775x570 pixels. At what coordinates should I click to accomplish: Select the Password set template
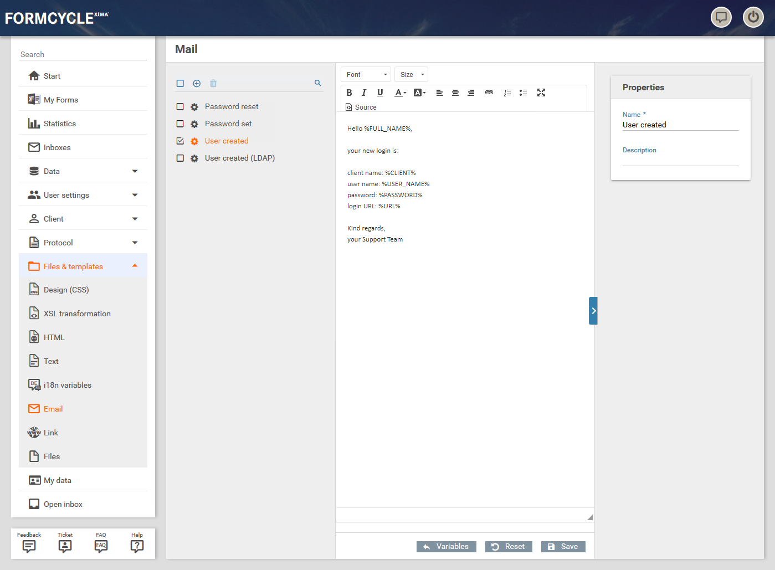228,124
